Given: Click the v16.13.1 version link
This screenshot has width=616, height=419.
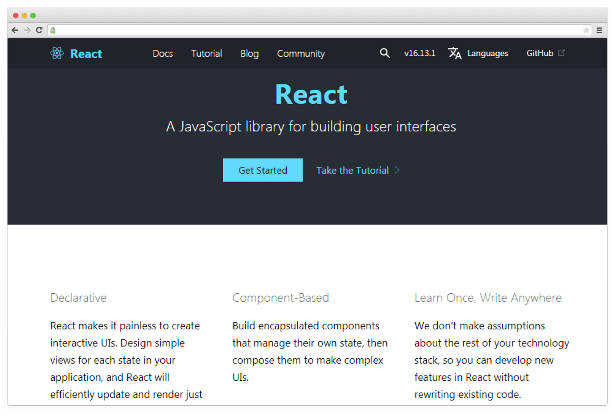Looking at the screenshot, I should (420, 53).
